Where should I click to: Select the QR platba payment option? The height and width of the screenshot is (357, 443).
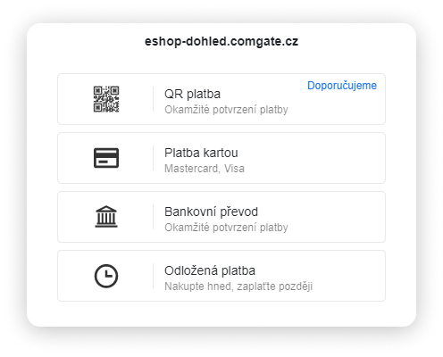pyautogui.click(x=221, y=99)
